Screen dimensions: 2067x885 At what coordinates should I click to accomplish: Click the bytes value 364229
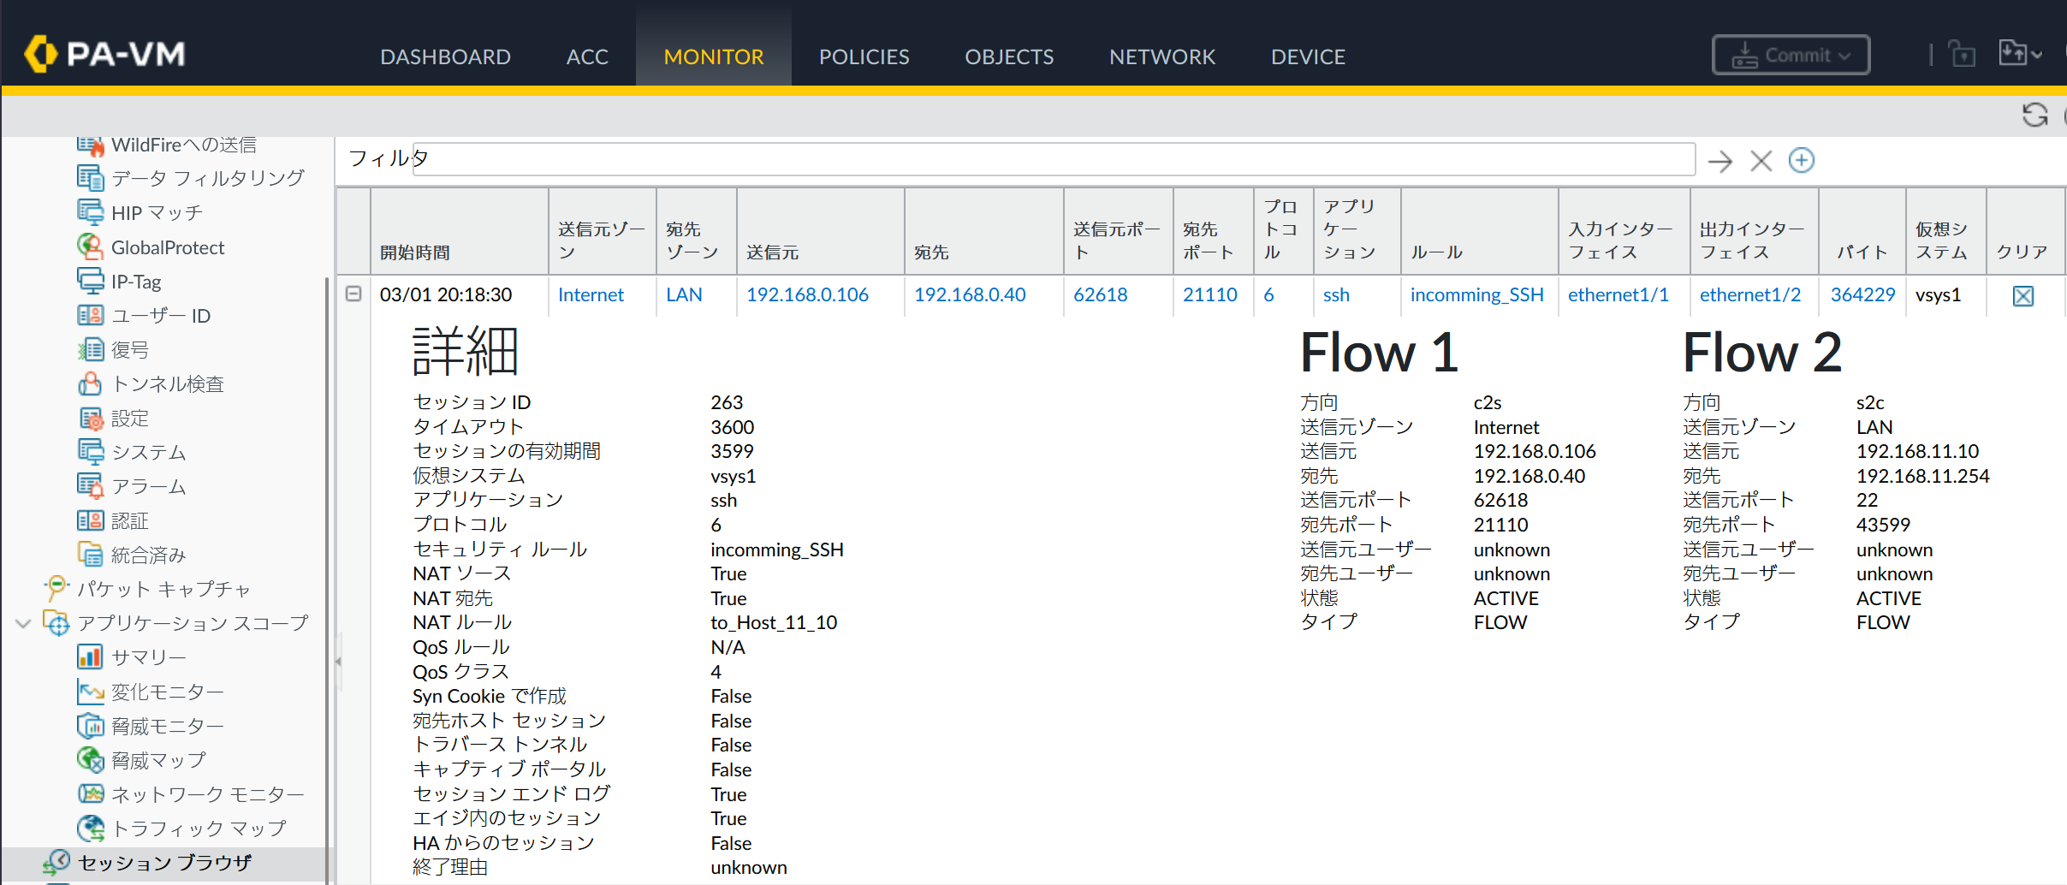pyautogui.click(x=1862, y=294)
